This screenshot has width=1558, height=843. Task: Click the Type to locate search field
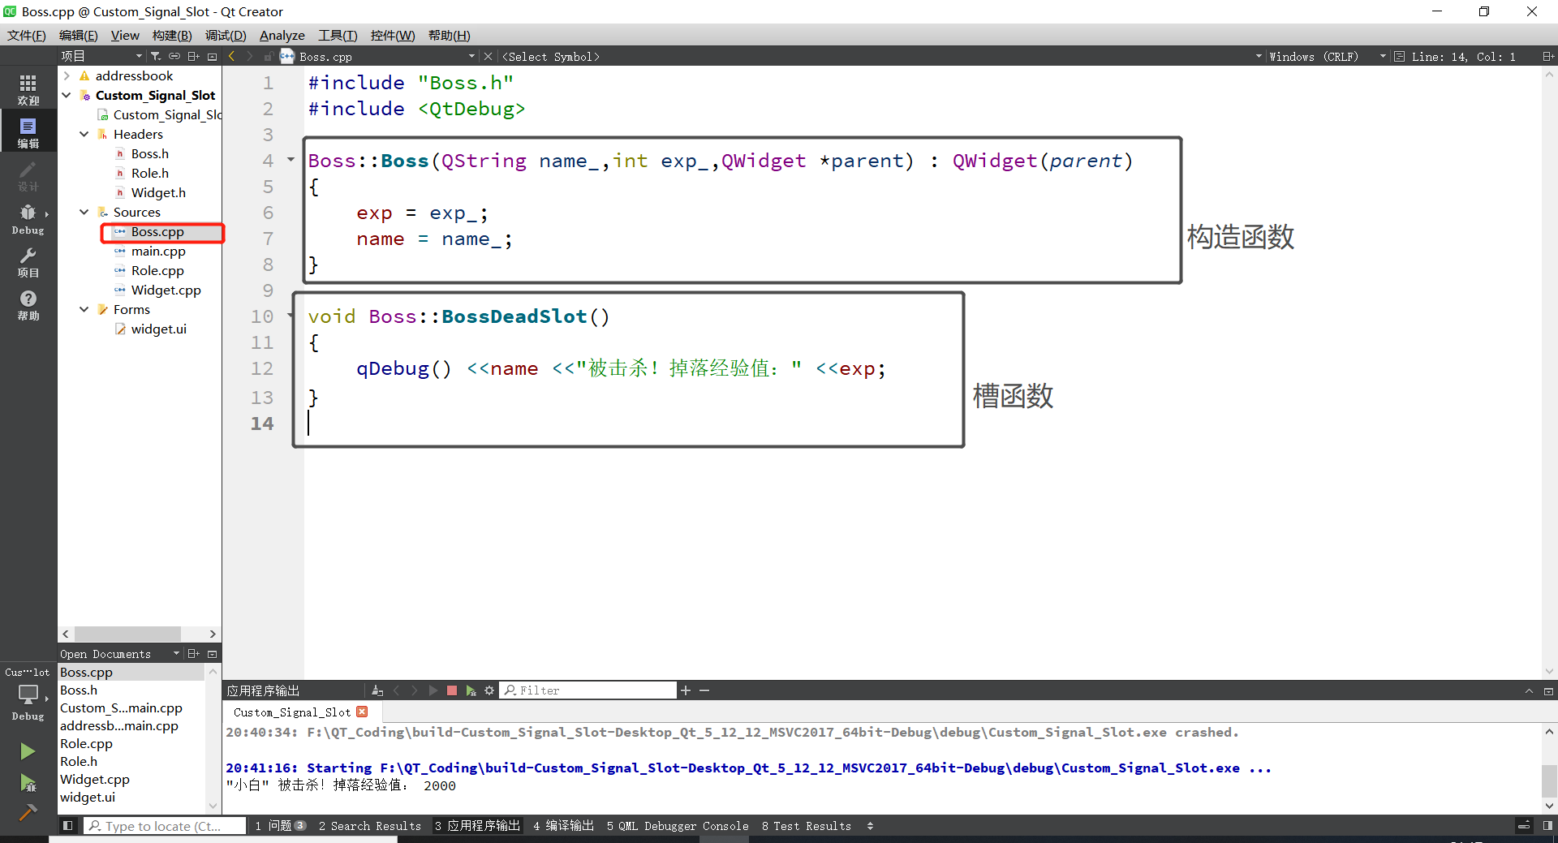(166, 826)
